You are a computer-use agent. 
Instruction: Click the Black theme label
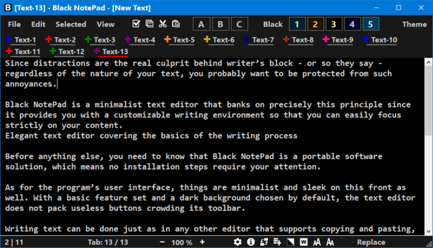(273, 24)
